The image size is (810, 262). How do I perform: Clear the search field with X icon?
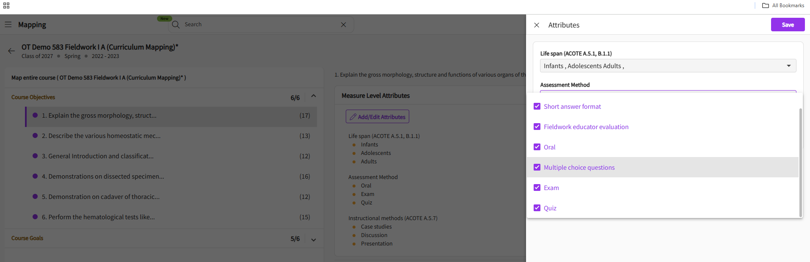pyautogui.click(x=343, y=25)
